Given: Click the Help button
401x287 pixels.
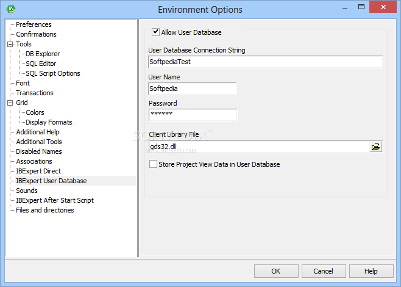Looking at the screenshot, I should click(x=371, y=271).
